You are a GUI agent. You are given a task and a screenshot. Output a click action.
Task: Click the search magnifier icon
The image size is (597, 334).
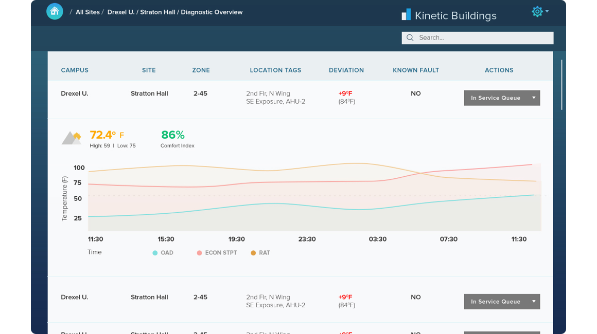click(x=410, y=38)
